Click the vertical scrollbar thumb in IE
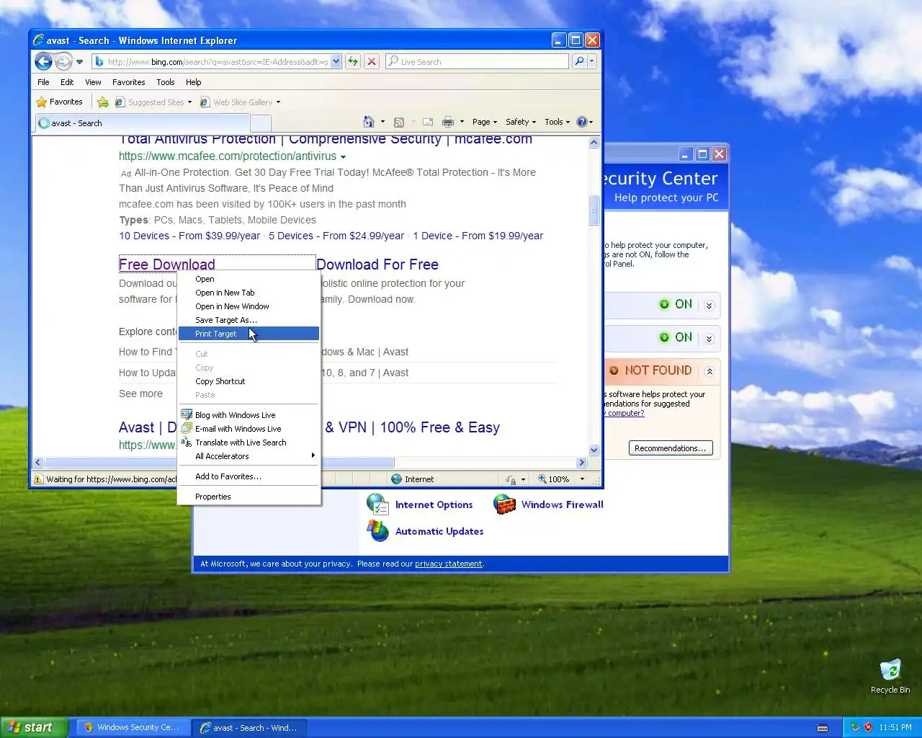 (x=594, y=210)
